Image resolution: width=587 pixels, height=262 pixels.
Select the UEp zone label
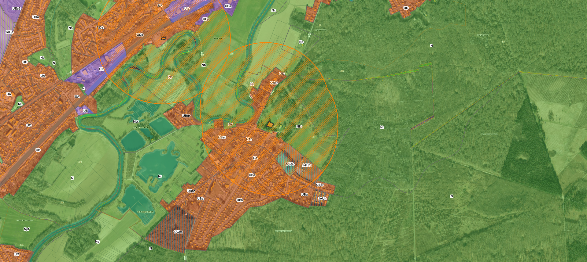206,19
